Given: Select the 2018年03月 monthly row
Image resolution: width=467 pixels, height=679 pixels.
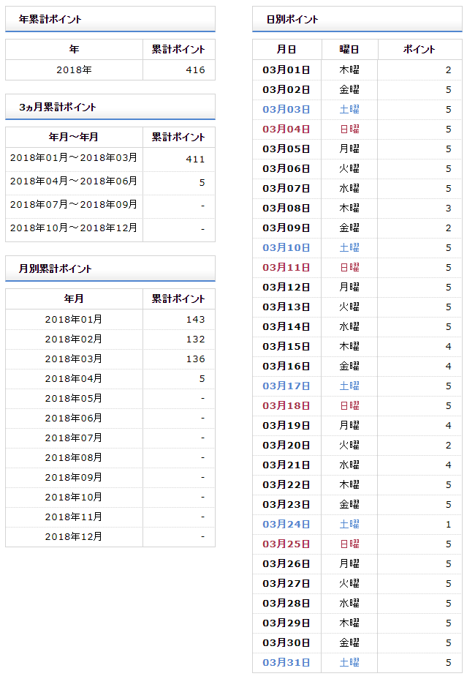Looking at the screenshot, I should (x=110, y=359).
